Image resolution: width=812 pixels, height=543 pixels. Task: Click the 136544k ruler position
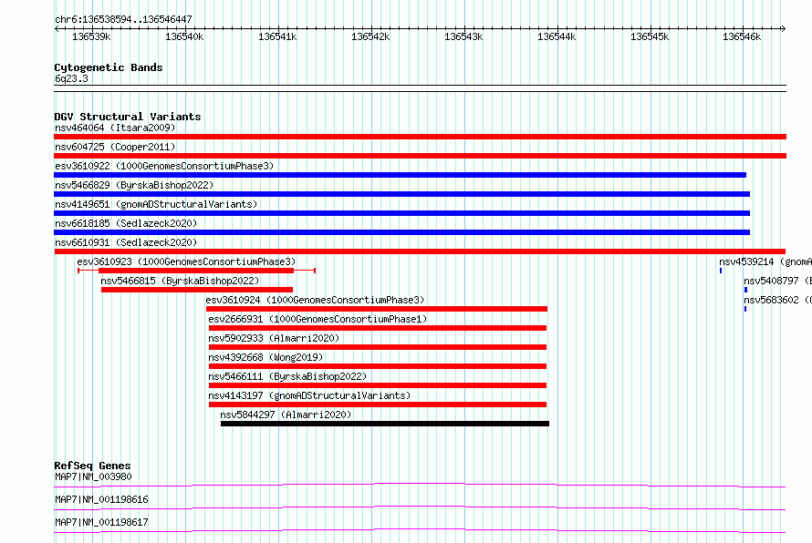(x=557, y=36)
